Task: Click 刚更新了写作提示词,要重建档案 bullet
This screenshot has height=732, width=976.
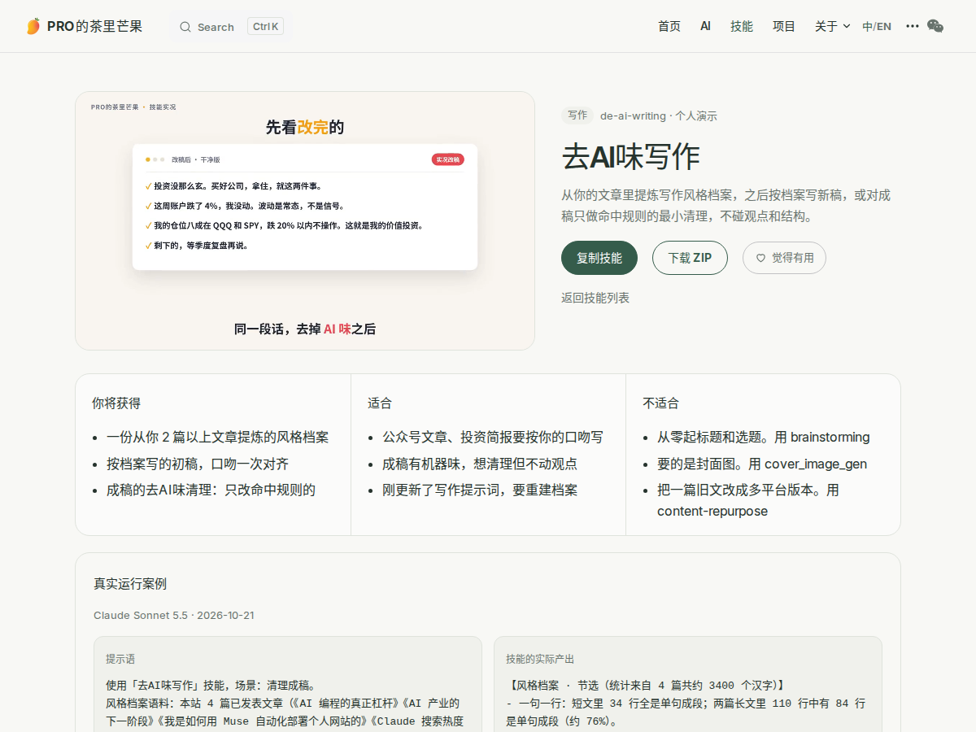Action: [480, 490]
